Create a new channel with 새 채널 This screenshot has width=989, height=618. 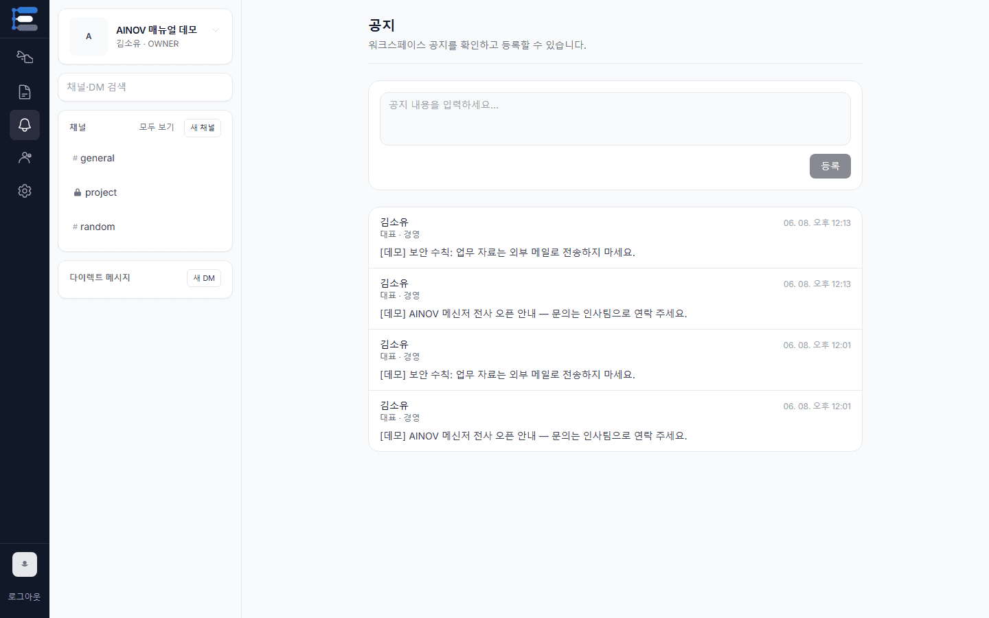[203, 128]
